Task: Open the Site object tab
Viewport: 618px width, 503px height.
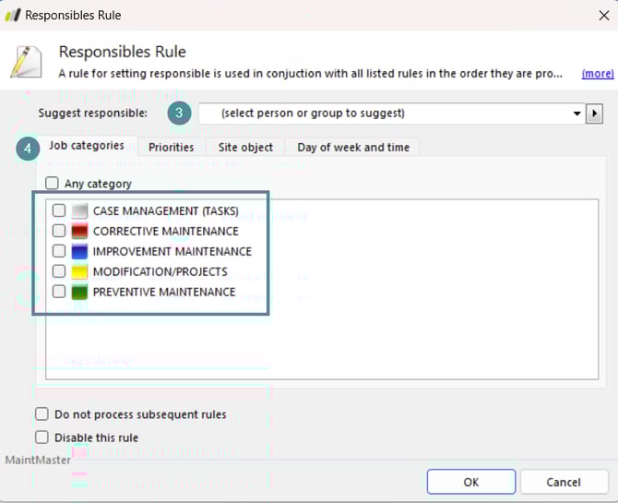Action: pos(245,147)
